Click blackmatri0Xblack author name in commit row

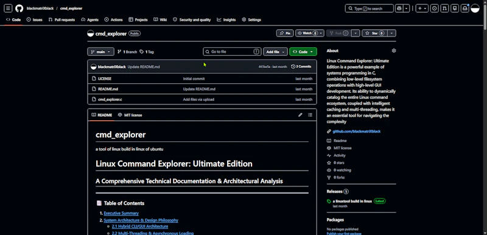112,67
